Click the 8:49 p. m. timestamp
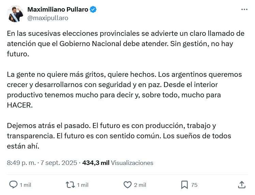This screenshot has width=255, height=195. click(21, 163)
